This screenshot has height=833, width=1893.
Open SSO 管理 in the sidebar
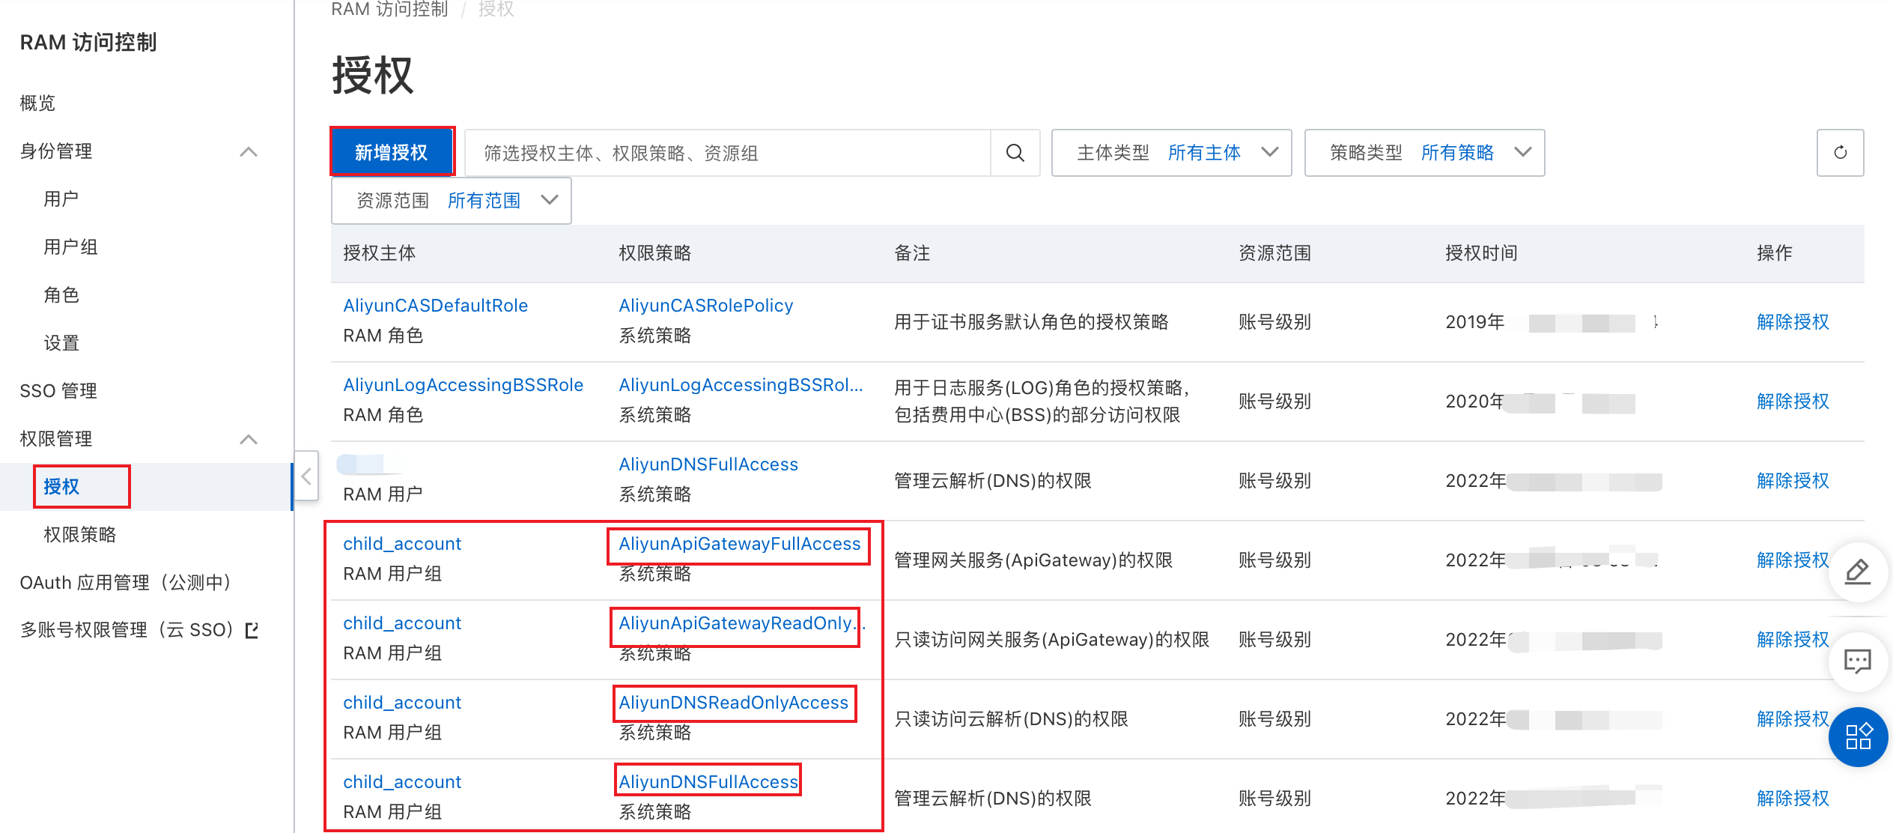click(58, 391)
